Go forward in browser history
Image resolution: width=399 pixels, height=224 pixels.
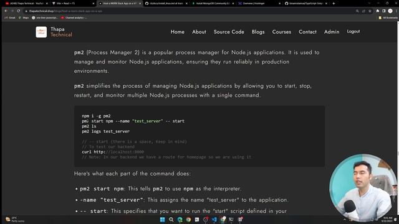[12, 11]
